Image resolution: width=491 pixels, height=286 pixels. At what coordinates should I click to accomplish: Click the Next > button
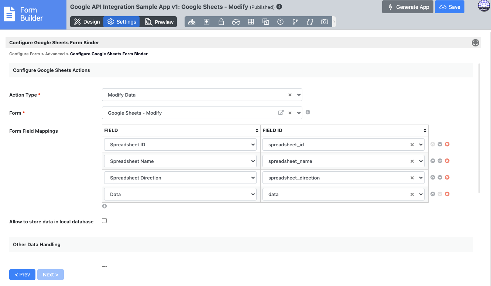pyautogui.click(x=51, y=275)
